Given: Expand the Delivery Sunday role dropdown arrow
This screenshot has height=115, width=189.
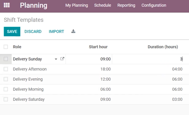Looking at the screenshot, I should click(56, 59).
